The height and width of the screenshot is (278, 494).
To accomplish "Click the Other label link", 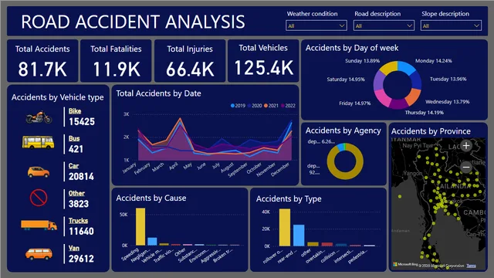I will point(76,193).
